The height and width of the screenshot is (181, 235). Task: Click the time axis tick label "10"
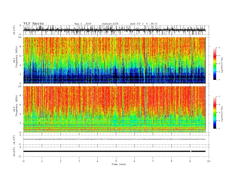[x=209, y=161]
